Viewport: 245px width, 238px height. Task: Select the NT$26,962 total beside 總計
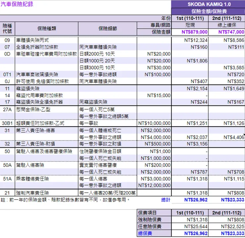coord(190,200)
